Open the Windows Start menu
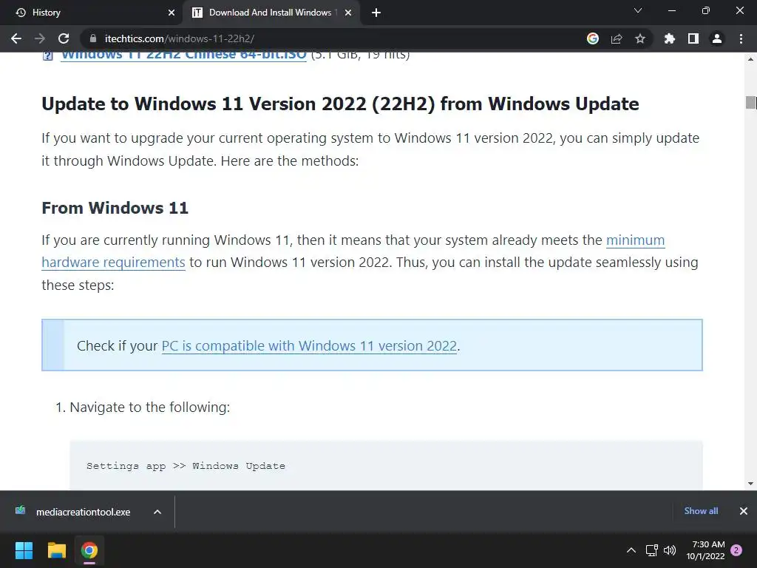This screenshot has width=757, height=568. point(24,550)
